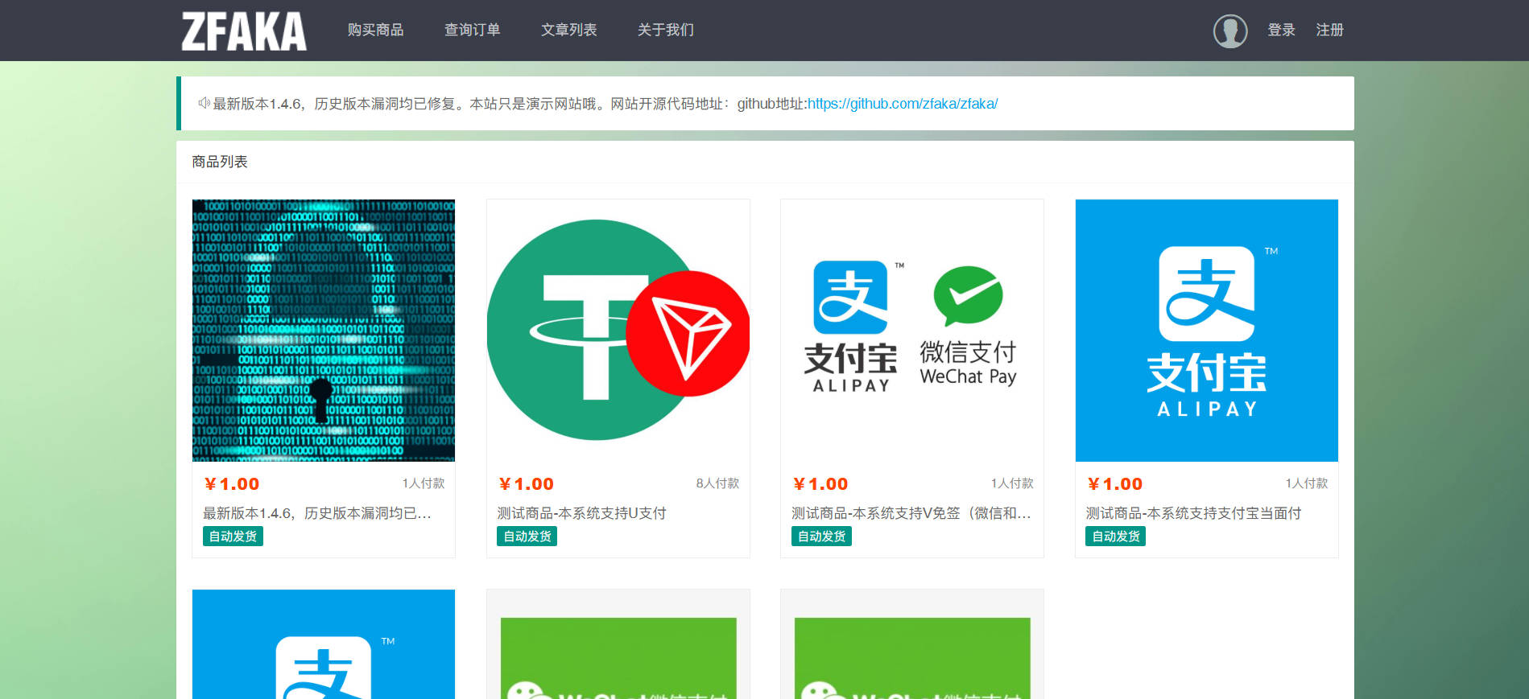The height and width of the screenshot is (699, 1529).
Task: Open product titled 测试商品-本系统支持U支付
Action: (x=581, y=513)
